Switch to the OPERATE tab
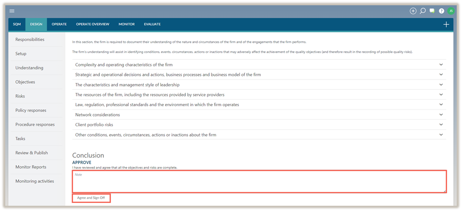The width and height of the screenshot is (462, 211). click(59, 24)
